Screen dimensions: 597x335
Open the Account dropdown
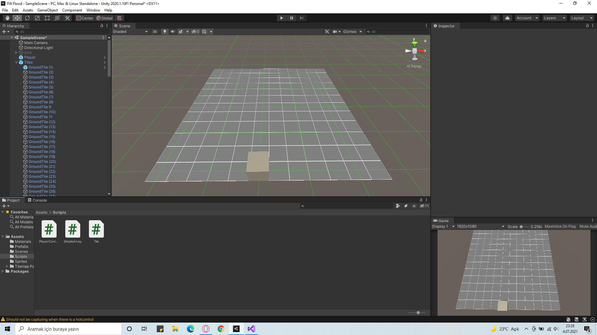pyautogui.click(x=527, y=18)
